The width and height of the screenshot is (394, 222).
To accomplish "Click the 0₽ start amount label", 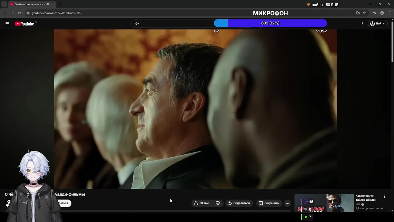I will pos(216,31).
